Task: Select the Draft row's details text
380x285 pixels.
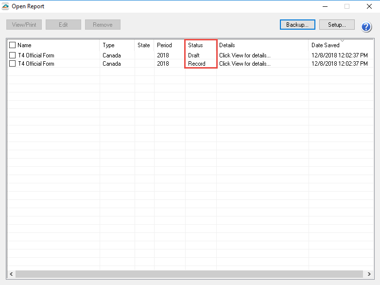Action: (244, 55)
